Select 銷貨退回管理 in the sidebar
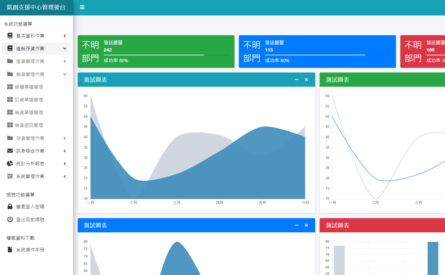This screenshot has height=275, width=445. pyautogui.click(x=29, y=125)
